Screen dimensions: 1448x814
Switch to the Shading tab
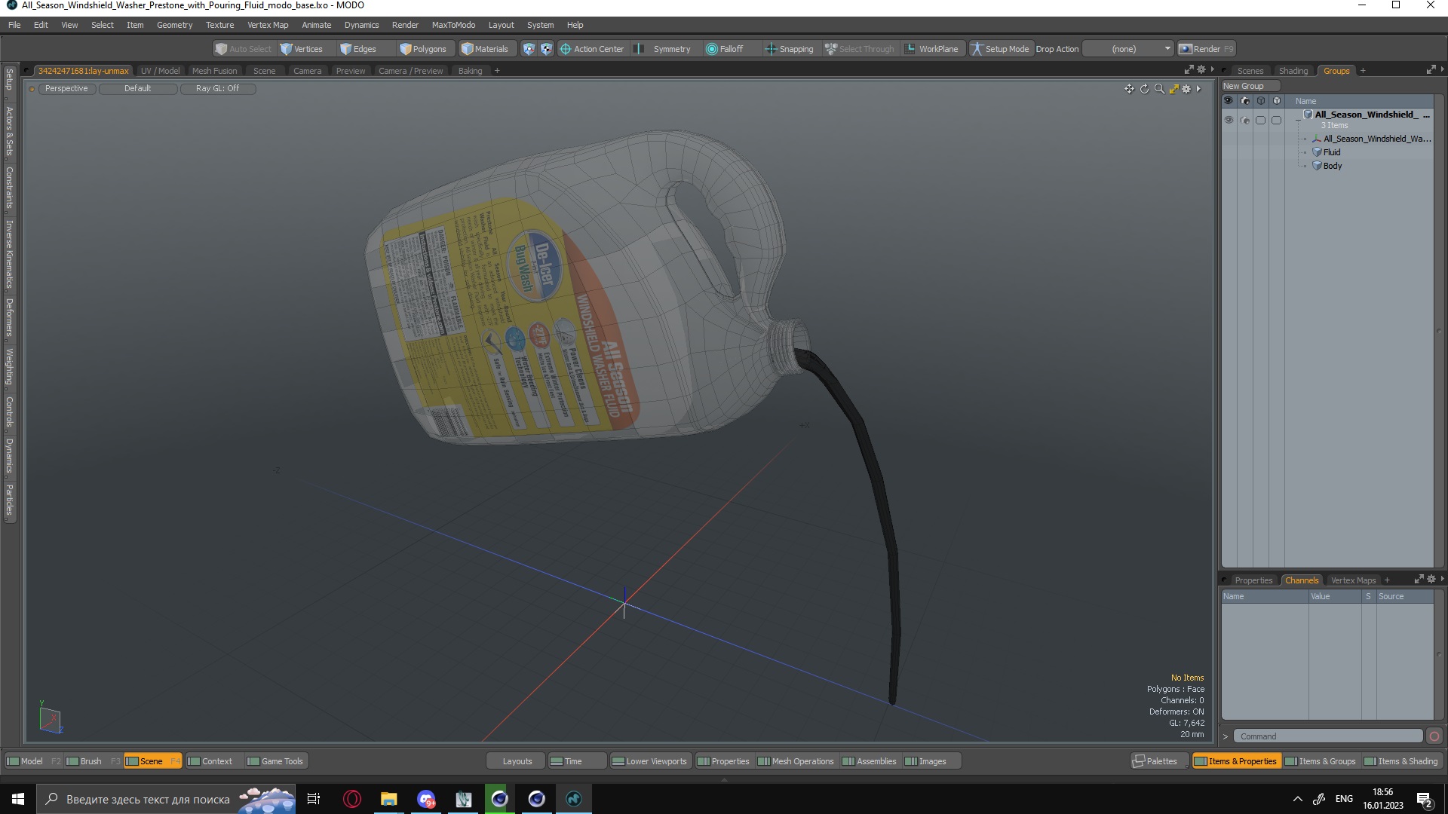1293,71
